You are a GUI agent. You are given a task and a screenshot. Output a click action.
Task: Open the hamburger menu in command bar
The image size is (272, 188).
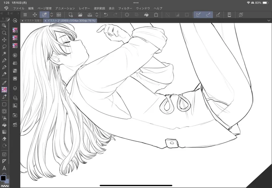[x=25, y=15]
